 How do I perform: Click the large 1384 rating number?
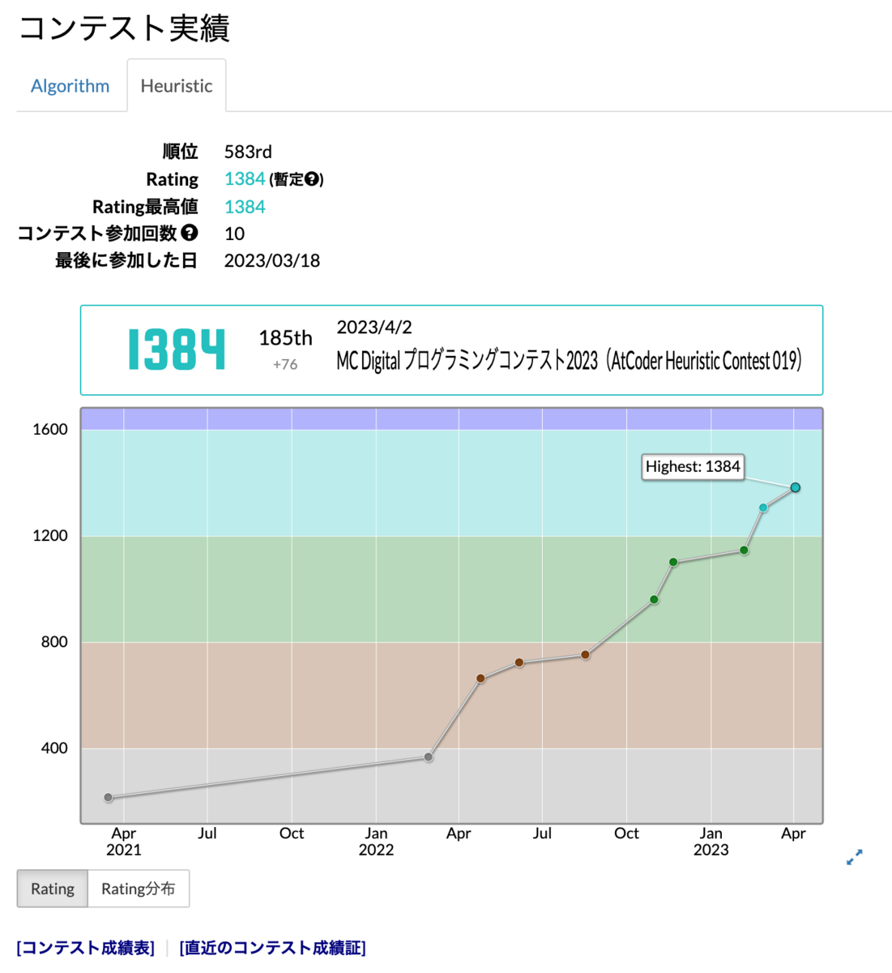[176, 350]
